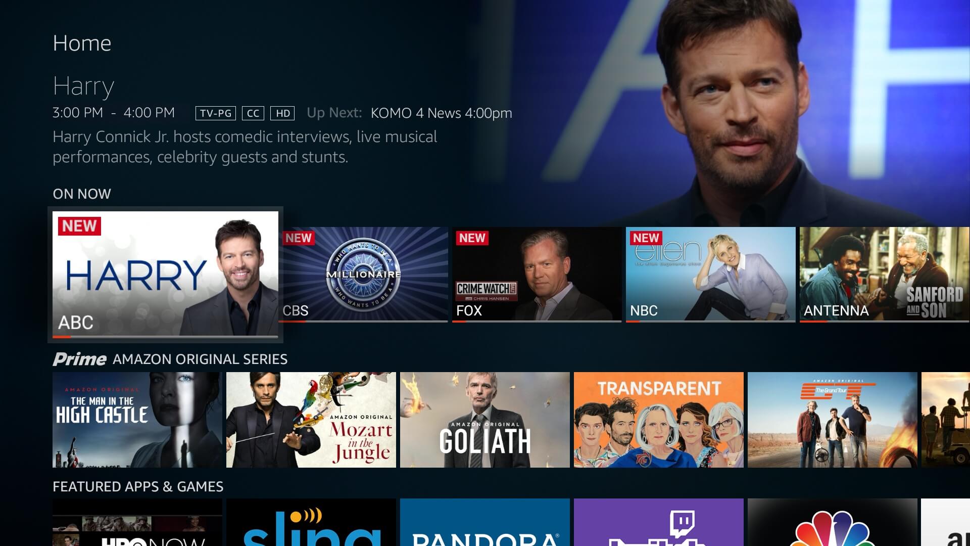Select the Home menu tab
Image resolution: width=970 pixels, height=546 pixels.
[x=82, y=42]
